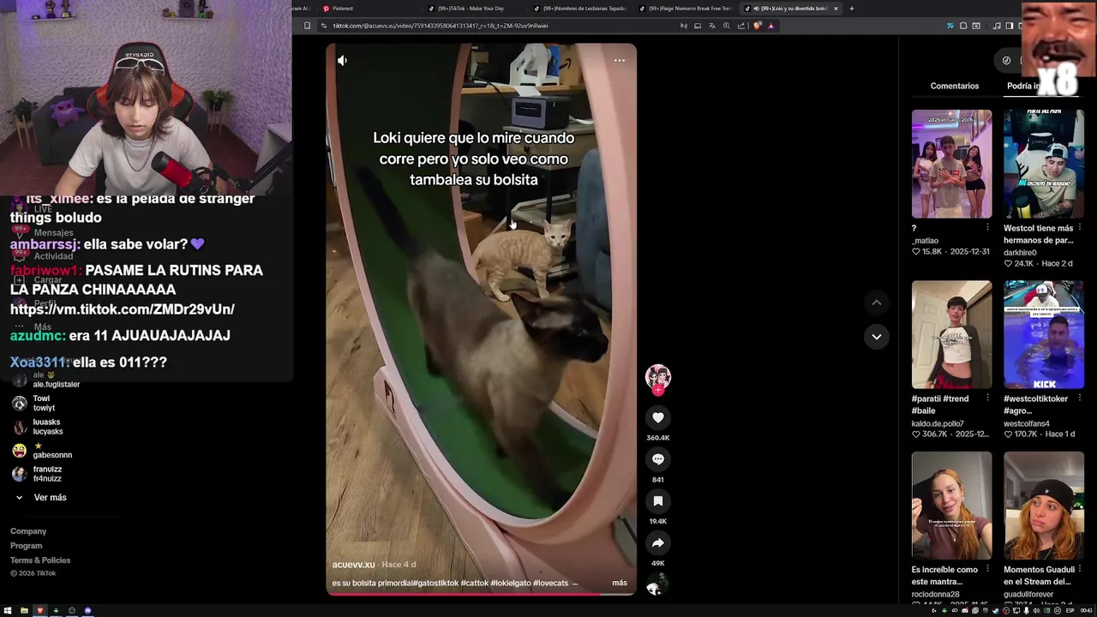The height and width of the screenshot is (617, 1097).
Task: Open the Windows Start button
Action: pyautogui.click(x=8, y=611)
